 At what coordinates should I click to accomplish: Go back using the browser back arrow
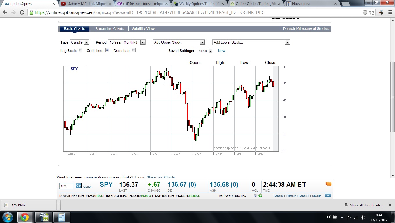click(5, 12)
